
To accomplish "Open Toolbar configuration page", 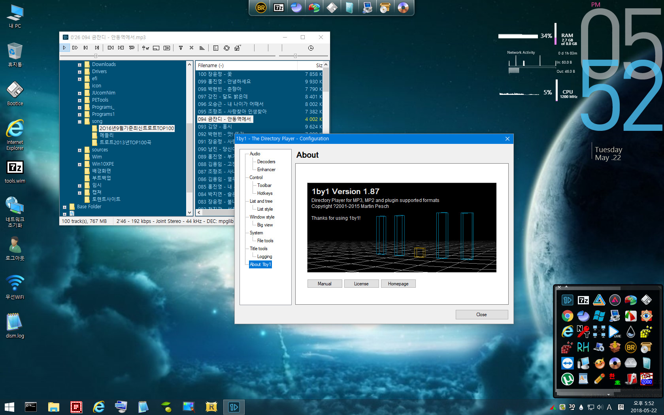I will click(x=264, y=185).
